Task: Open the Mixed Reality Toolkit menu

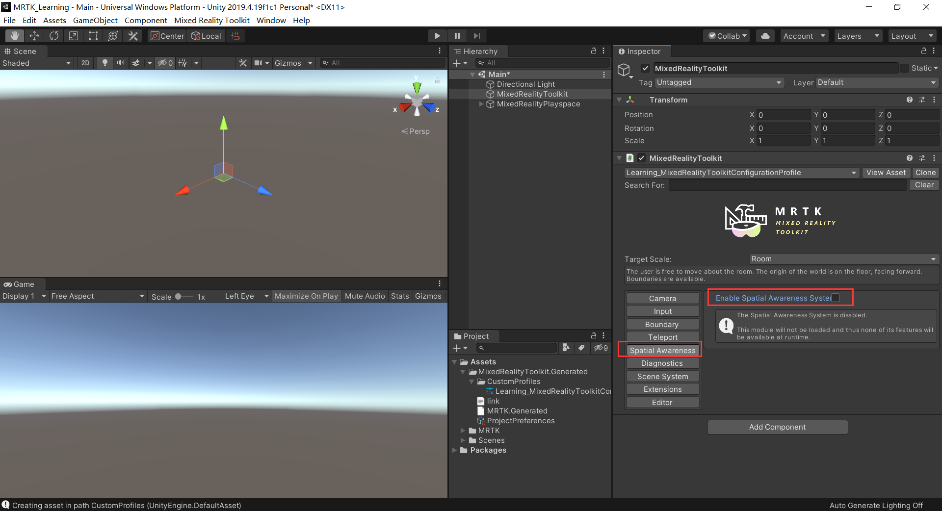Action: [211, 20]
